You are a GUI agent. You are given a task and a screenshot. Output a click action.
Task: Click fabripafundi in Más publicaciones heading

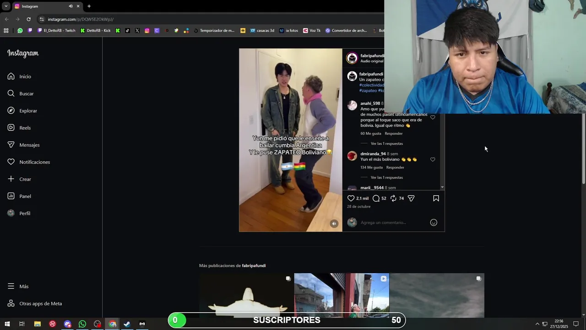click(254, 266)
